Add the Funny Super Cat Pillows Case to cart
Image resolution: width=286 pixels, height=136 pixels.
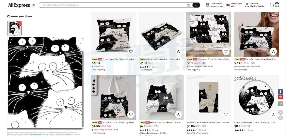point(131,51)
